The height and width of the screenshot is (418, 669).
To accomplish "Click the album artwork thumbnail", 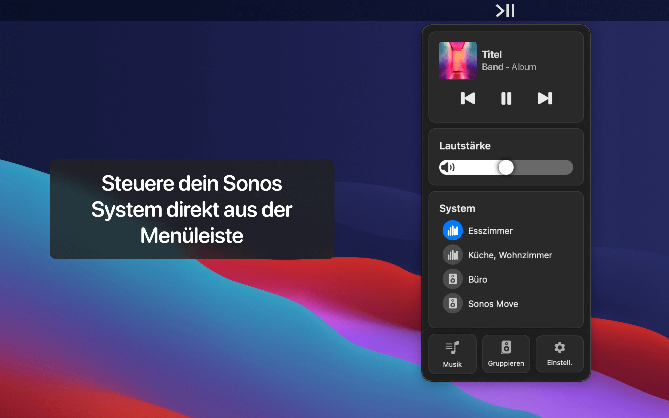I will (458, 61).
